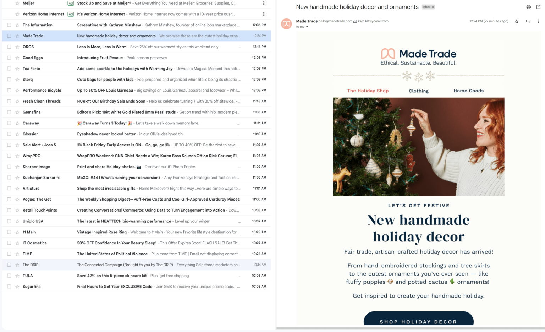Image resolution: width=545 pixels, height=332 pixels.
Task: Open the email in a new window
Action: click(x=538, y=7)
